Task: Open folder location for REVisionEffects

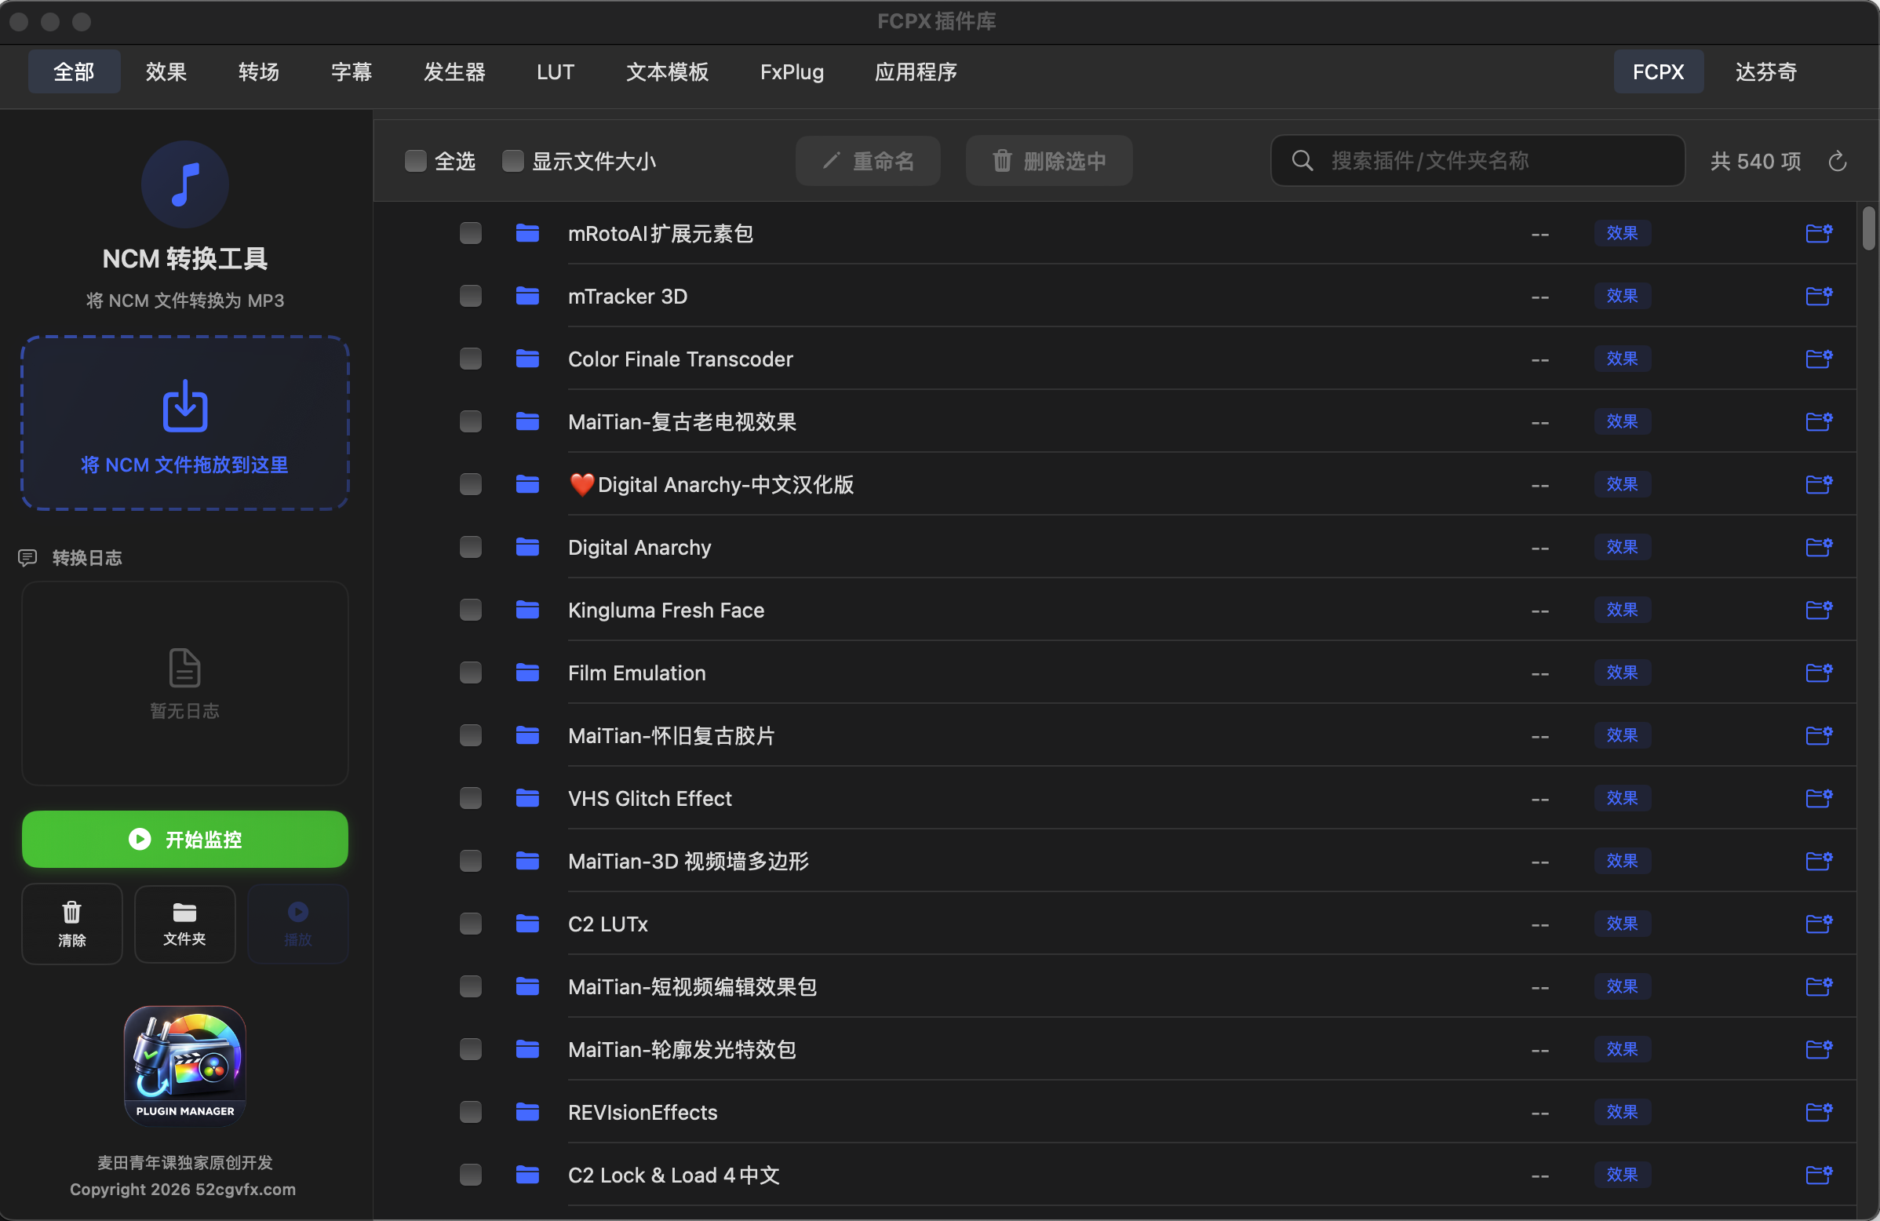Action: pos(1818,1112)
